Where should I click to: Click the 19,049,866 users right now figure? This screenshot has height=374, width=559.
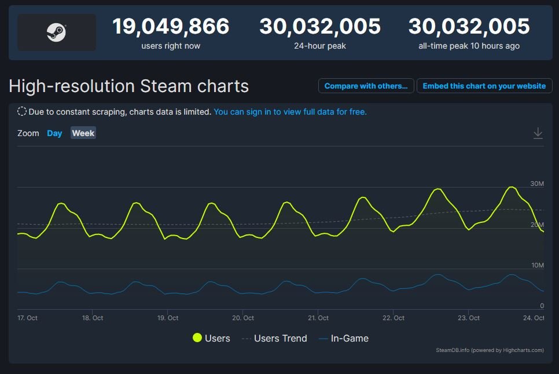[171, 27]
